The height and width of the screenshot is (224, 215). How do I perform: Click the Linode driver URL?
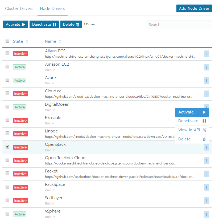pyautogui.click(x=110, y=137)
